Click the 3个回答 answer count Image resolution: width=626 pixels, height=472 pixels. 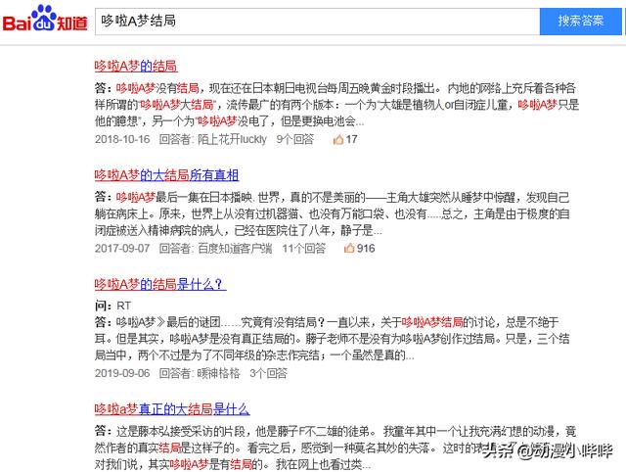(268, 373)
